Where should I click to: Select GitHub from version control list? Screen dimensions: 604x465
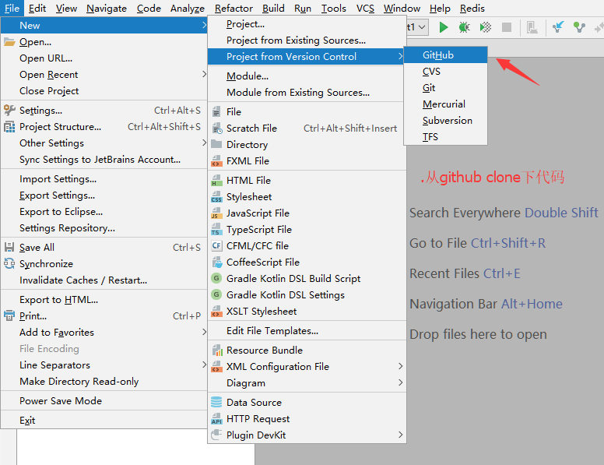(x=446, y=55)
